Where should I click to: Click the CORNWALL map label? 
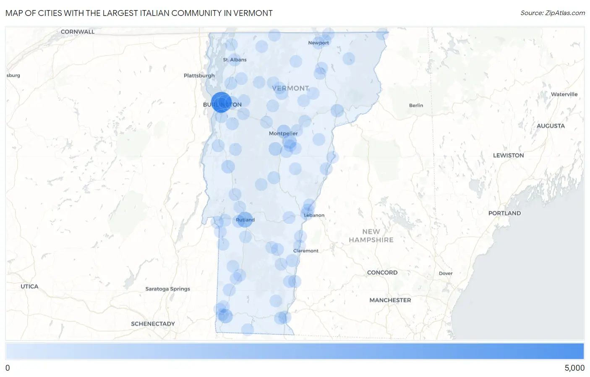(x=78, y=31)
